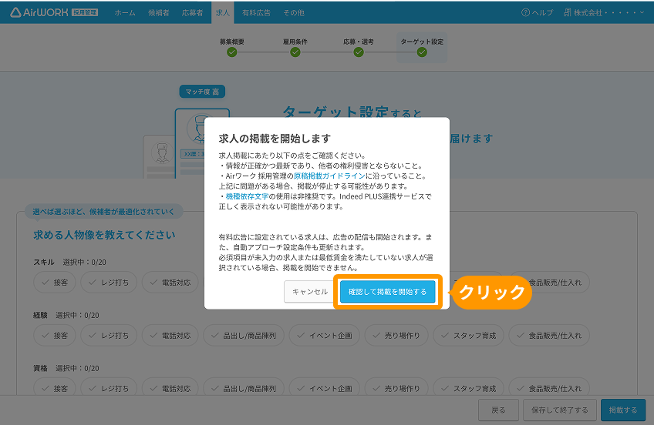Screen dimensions: 654x425
Task: Confirm with 確認して掲載を開始する button
Action: (x=387, y=291)
